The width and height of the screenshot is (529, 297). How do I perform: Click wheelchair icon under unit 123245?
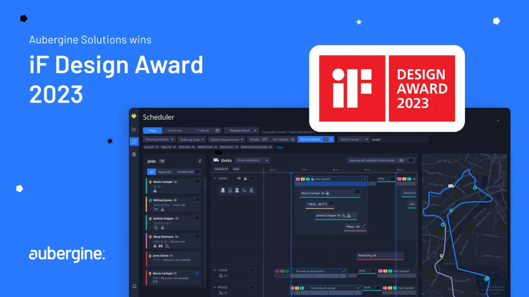click(220, 275)
